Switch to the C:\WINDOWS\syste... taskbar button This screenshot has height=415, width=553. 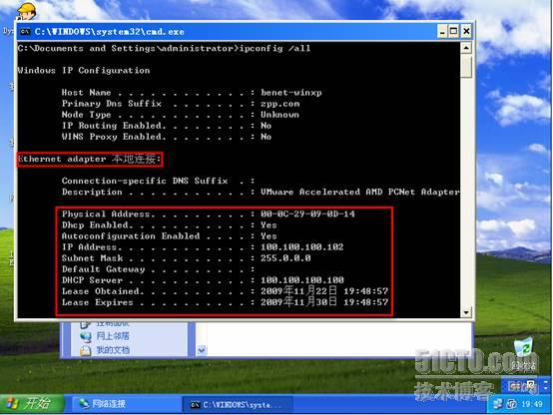tap(237, 404)
